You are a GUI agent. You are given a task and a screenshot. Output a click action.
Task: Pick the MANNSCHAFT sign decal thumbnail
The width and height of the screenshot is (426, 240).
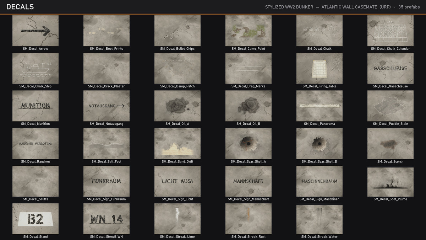(248, 181)
